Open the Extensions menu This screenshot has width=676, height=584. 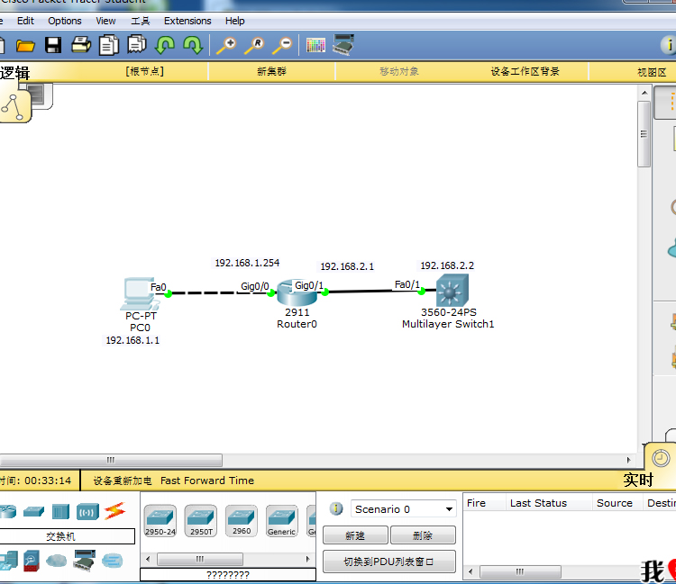[187, 21]
